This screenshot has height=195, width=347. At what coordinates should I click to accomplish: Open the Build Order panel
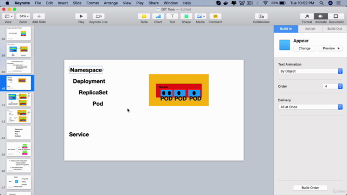click(x=310, y=188)
